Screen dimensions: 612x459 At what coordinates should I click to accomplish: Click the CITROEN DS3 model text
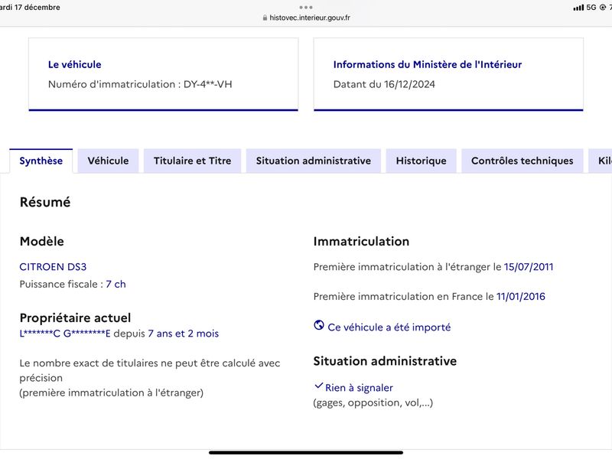click(53, 266)
